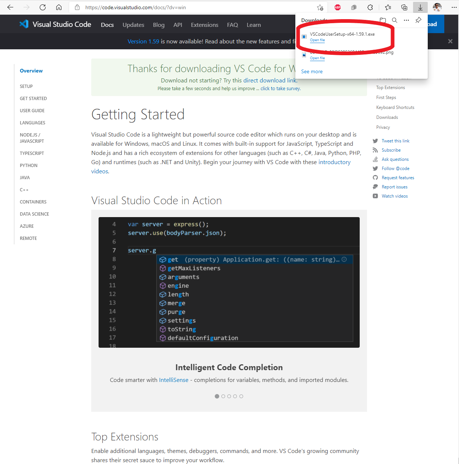The height and width of the screenshot is (464, 459).
Task: Click the Watch videos icon
Action: 375,196
